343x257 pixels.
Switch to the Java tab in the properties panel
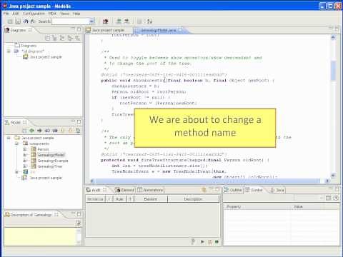pyautogui.click(x=277, y=190)
